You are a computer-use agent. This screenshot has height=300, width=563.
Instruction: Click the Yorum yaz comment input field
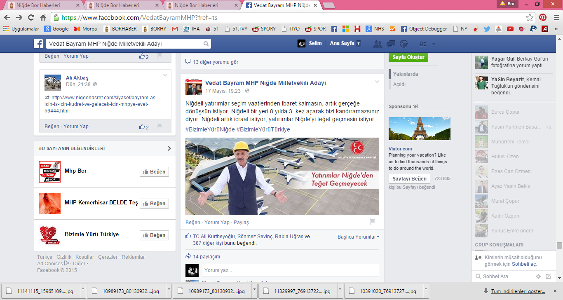click(290, 270)
